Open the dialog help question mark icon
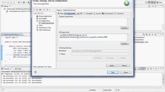165x92 pixels. [35, 72]
